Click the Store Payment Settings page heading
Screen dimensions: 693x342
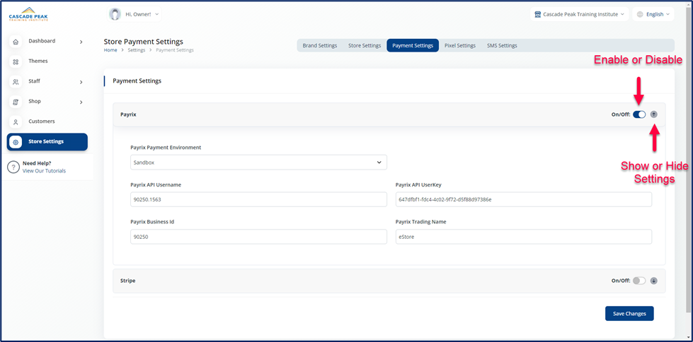click(143, 42)
